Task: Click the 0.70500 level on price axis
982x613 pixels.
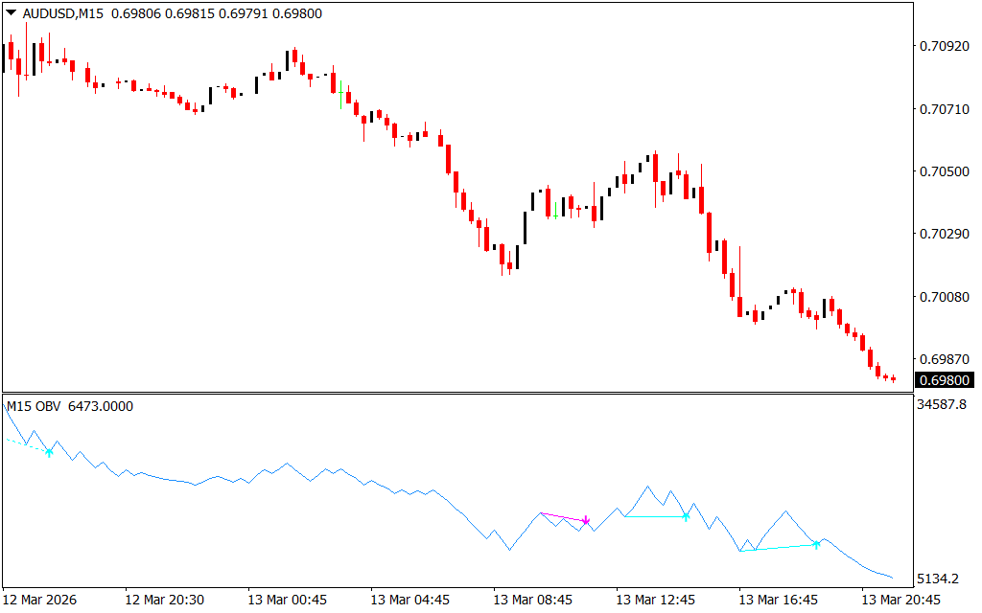Action: 943,171
